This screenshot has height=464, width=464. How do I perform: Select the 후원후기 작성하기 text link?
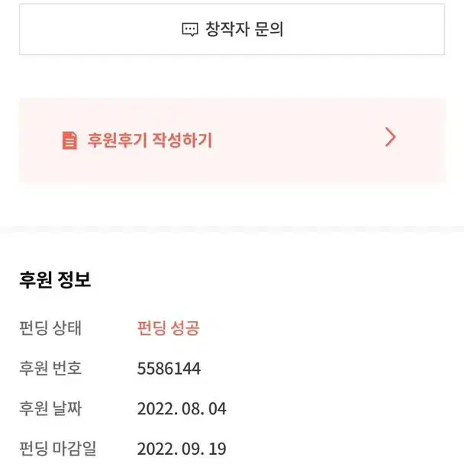click(x=150, y=140)
